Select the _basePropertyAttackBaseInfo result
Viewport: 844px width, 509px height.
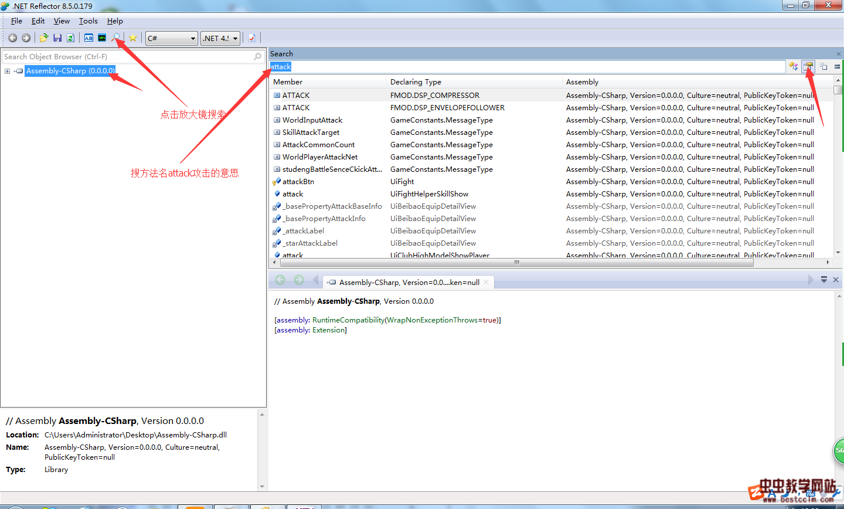coord(332,206)
